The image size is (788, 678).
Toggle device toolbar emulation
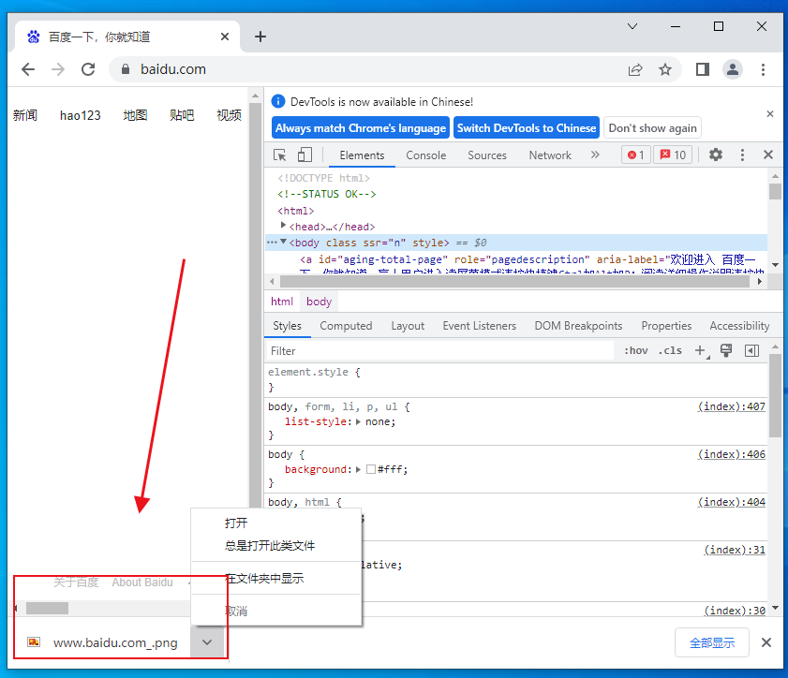305,155
